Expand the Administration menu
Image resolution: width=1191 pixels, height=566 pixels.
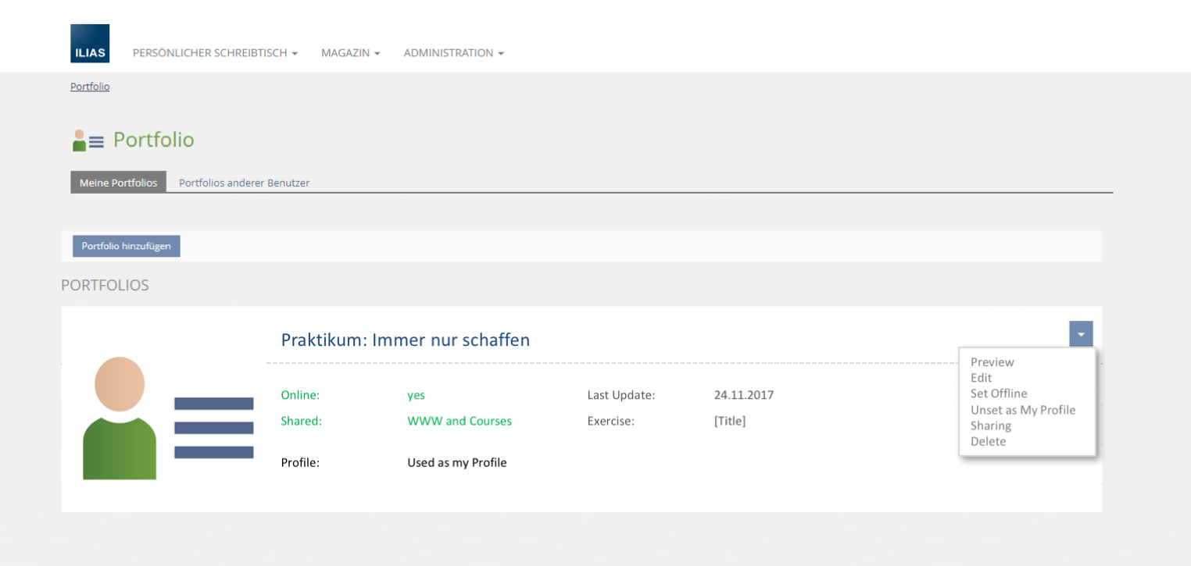(453, 53)
